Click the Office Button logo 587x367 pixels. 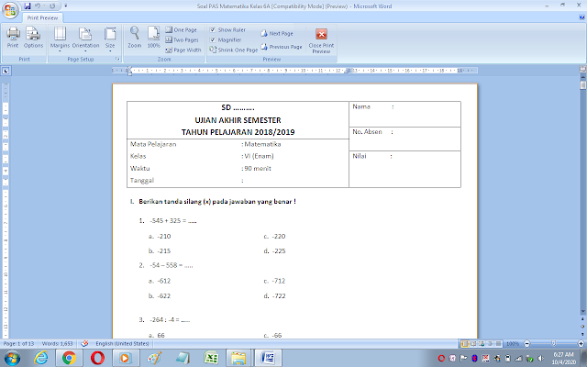[10, 10]
